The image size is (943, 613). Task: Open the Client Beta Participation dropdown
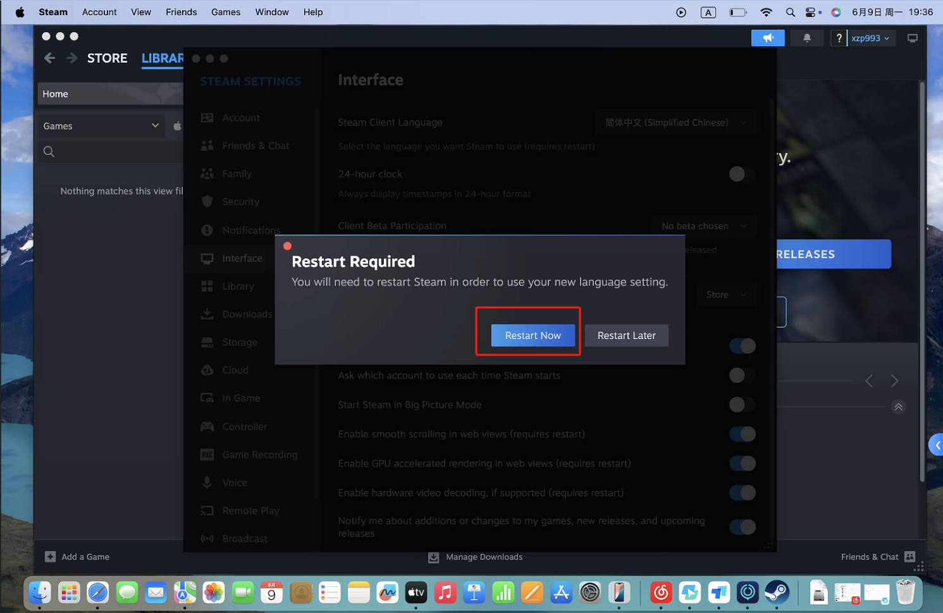coord(704,226)
